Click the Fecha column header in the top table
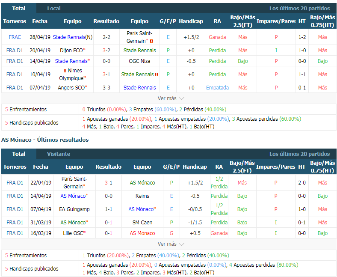This screenshot has width=337, height=277. [x=40, y=21]
